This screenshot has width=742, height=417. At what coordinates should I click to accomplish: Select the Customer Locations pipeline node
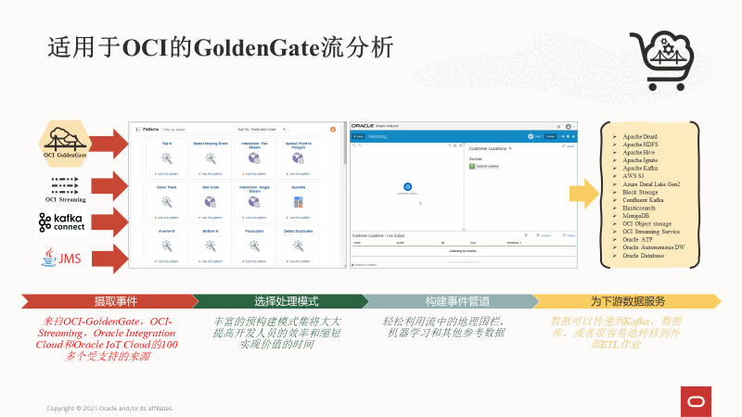[x=407, y=187]
